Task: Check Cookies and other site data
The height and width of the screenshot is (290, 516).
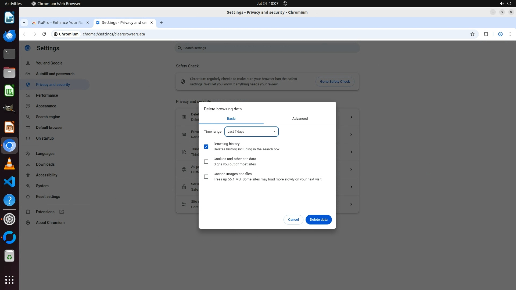Action: point(206,162)
